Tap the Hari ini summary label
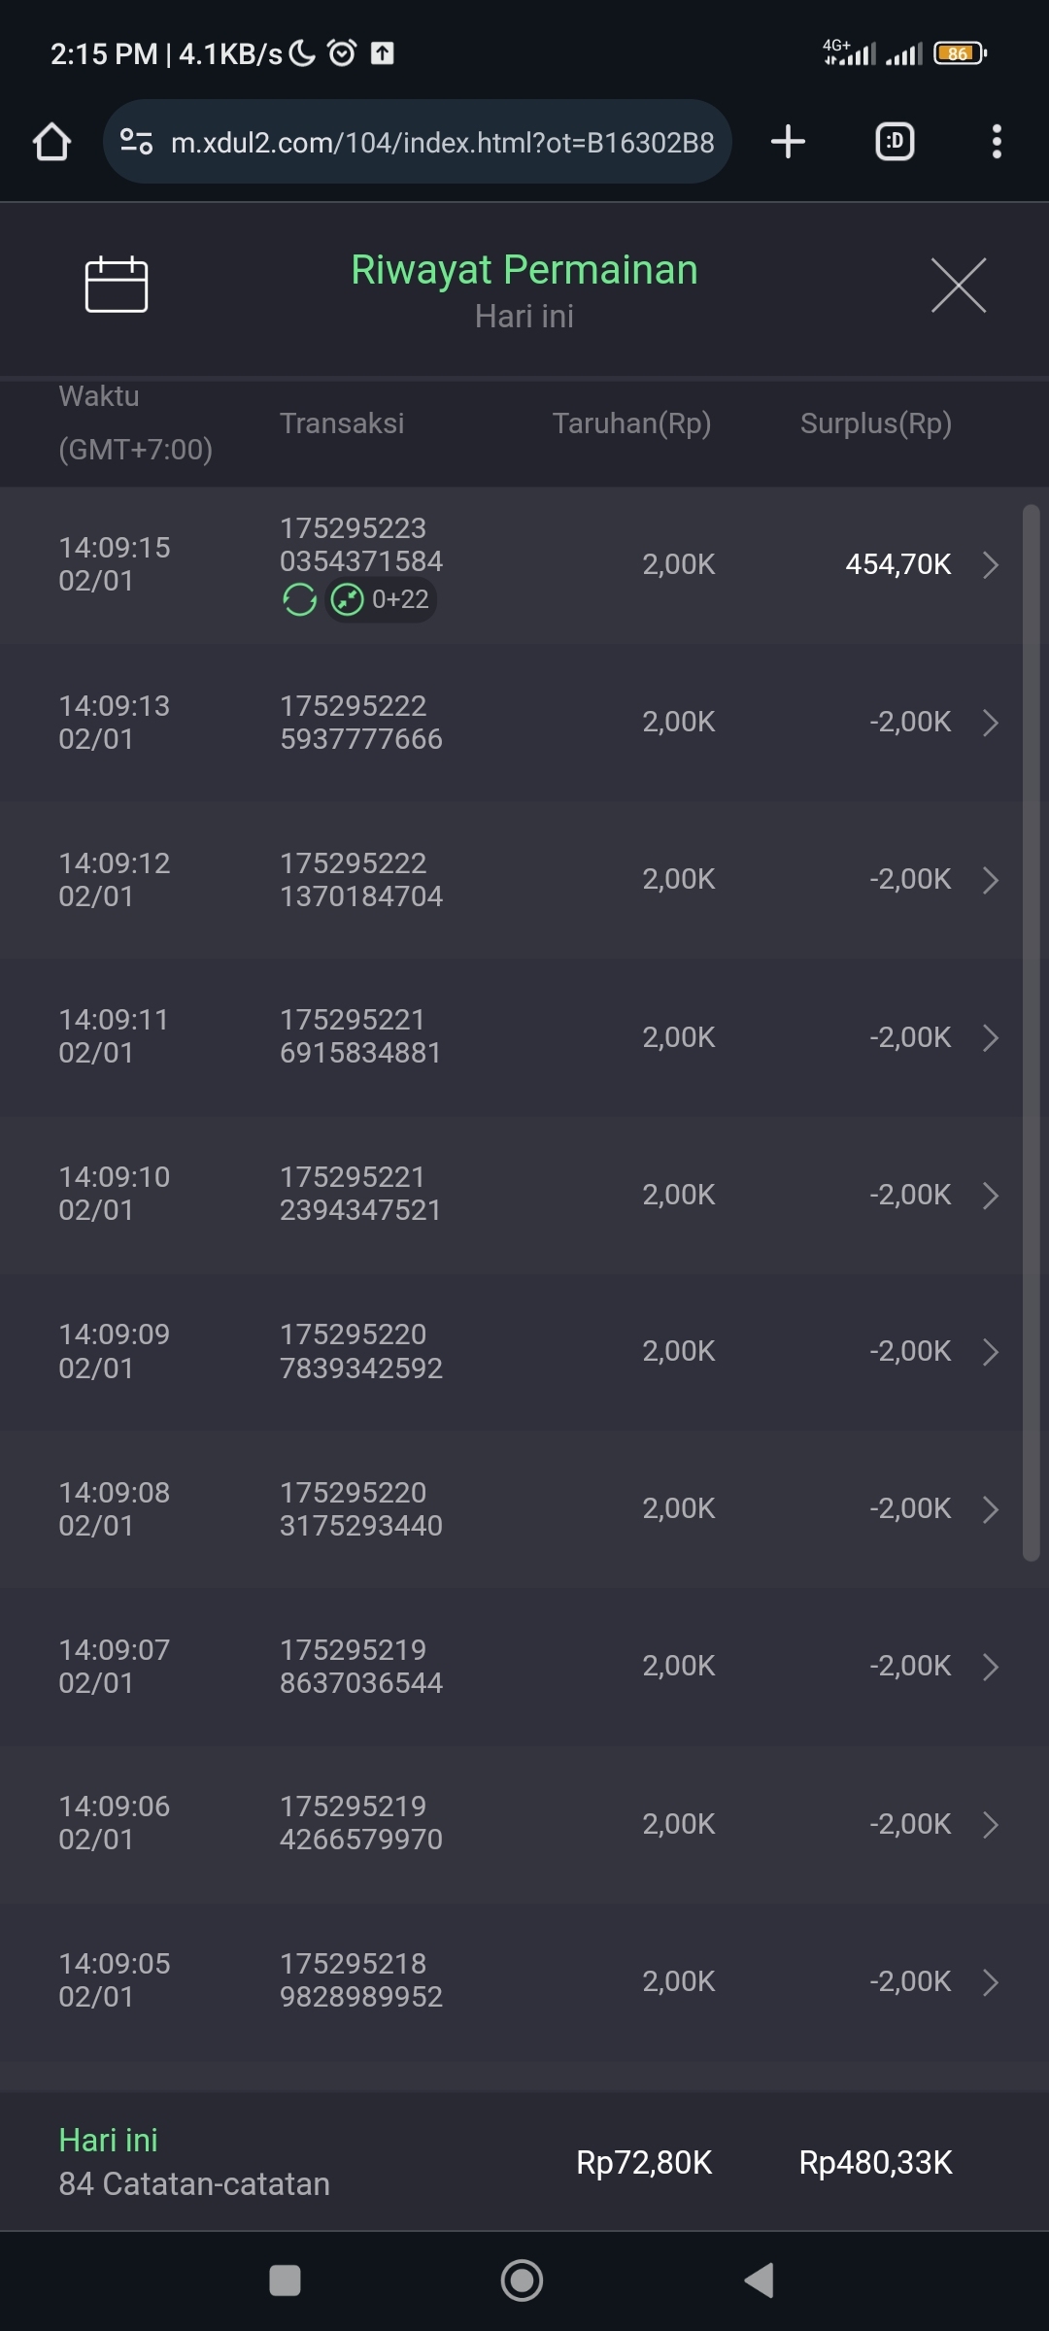Screen dimensions: 1049x2331 [108, 2140]
